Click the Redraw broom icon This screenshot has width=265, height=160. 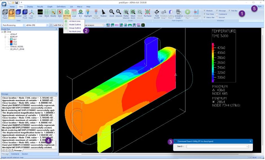click(x=104, y=14)
